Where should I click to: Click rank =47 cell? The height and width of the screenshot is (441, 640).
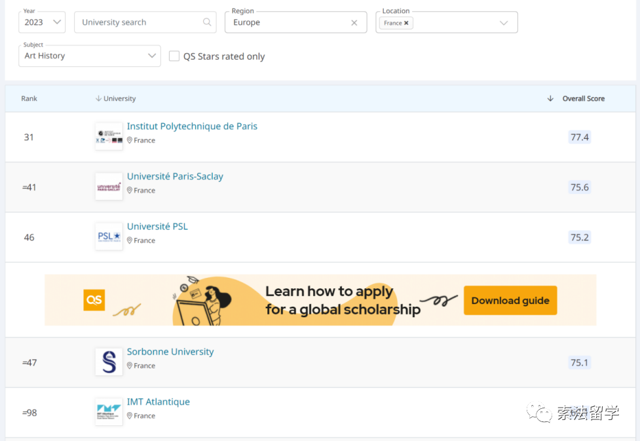pyautogui.click(x=29, y=362)
